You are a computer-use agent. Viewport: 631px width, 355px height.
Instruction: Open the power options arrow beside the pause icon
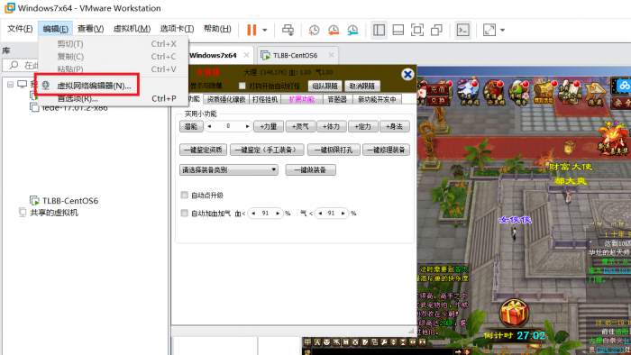pos(264,30)
